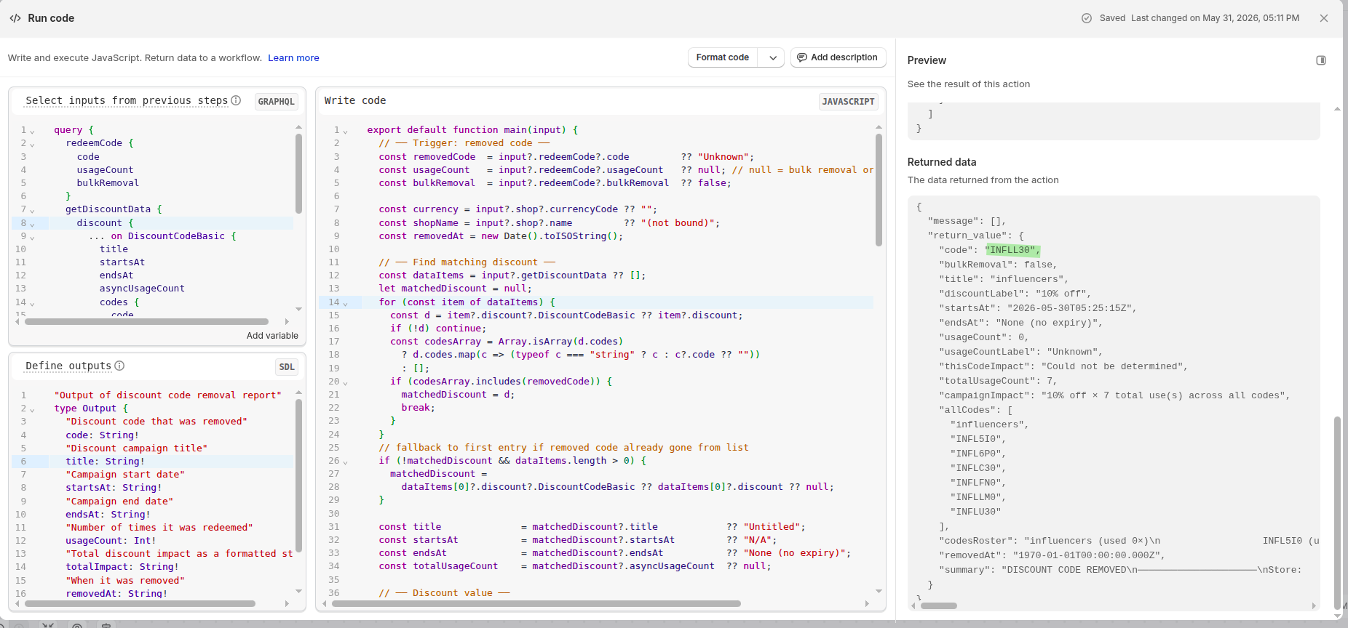The image size is (1348, 628).
Task: Collapse fallback if block at JavaScript line 26
Action: click(345, 462)
